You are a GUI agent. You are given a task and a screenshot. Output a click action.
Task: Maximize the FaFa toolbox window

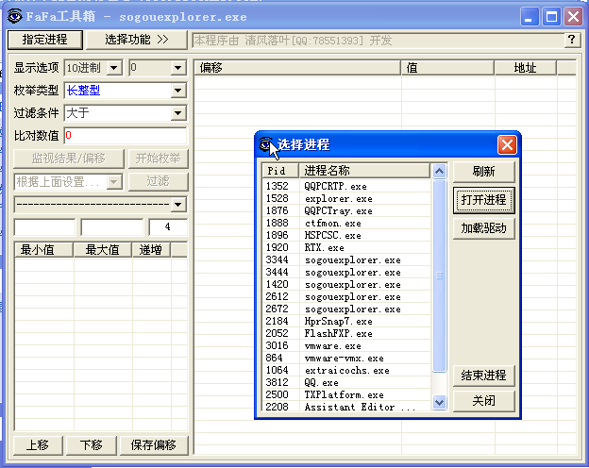coord(551,17)
